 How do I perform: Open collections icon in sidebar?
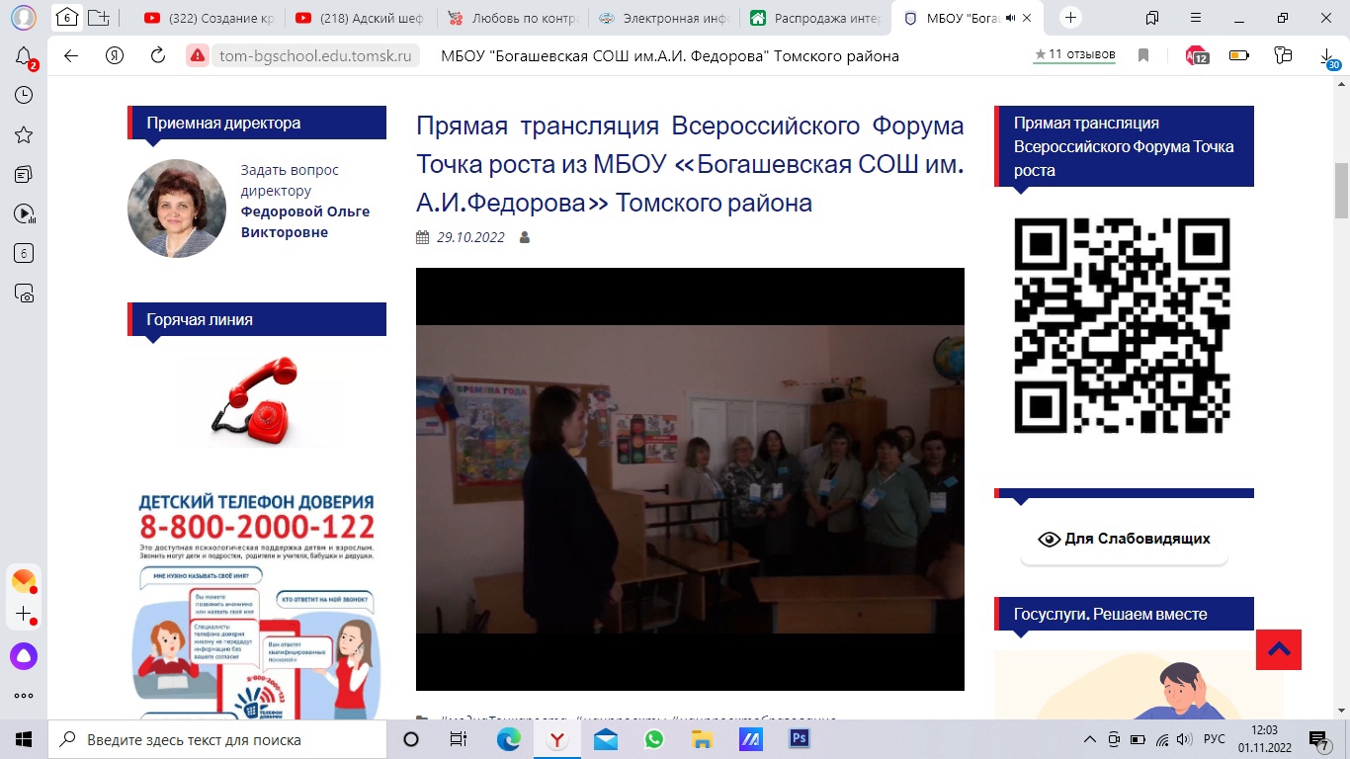coord(24,174)
